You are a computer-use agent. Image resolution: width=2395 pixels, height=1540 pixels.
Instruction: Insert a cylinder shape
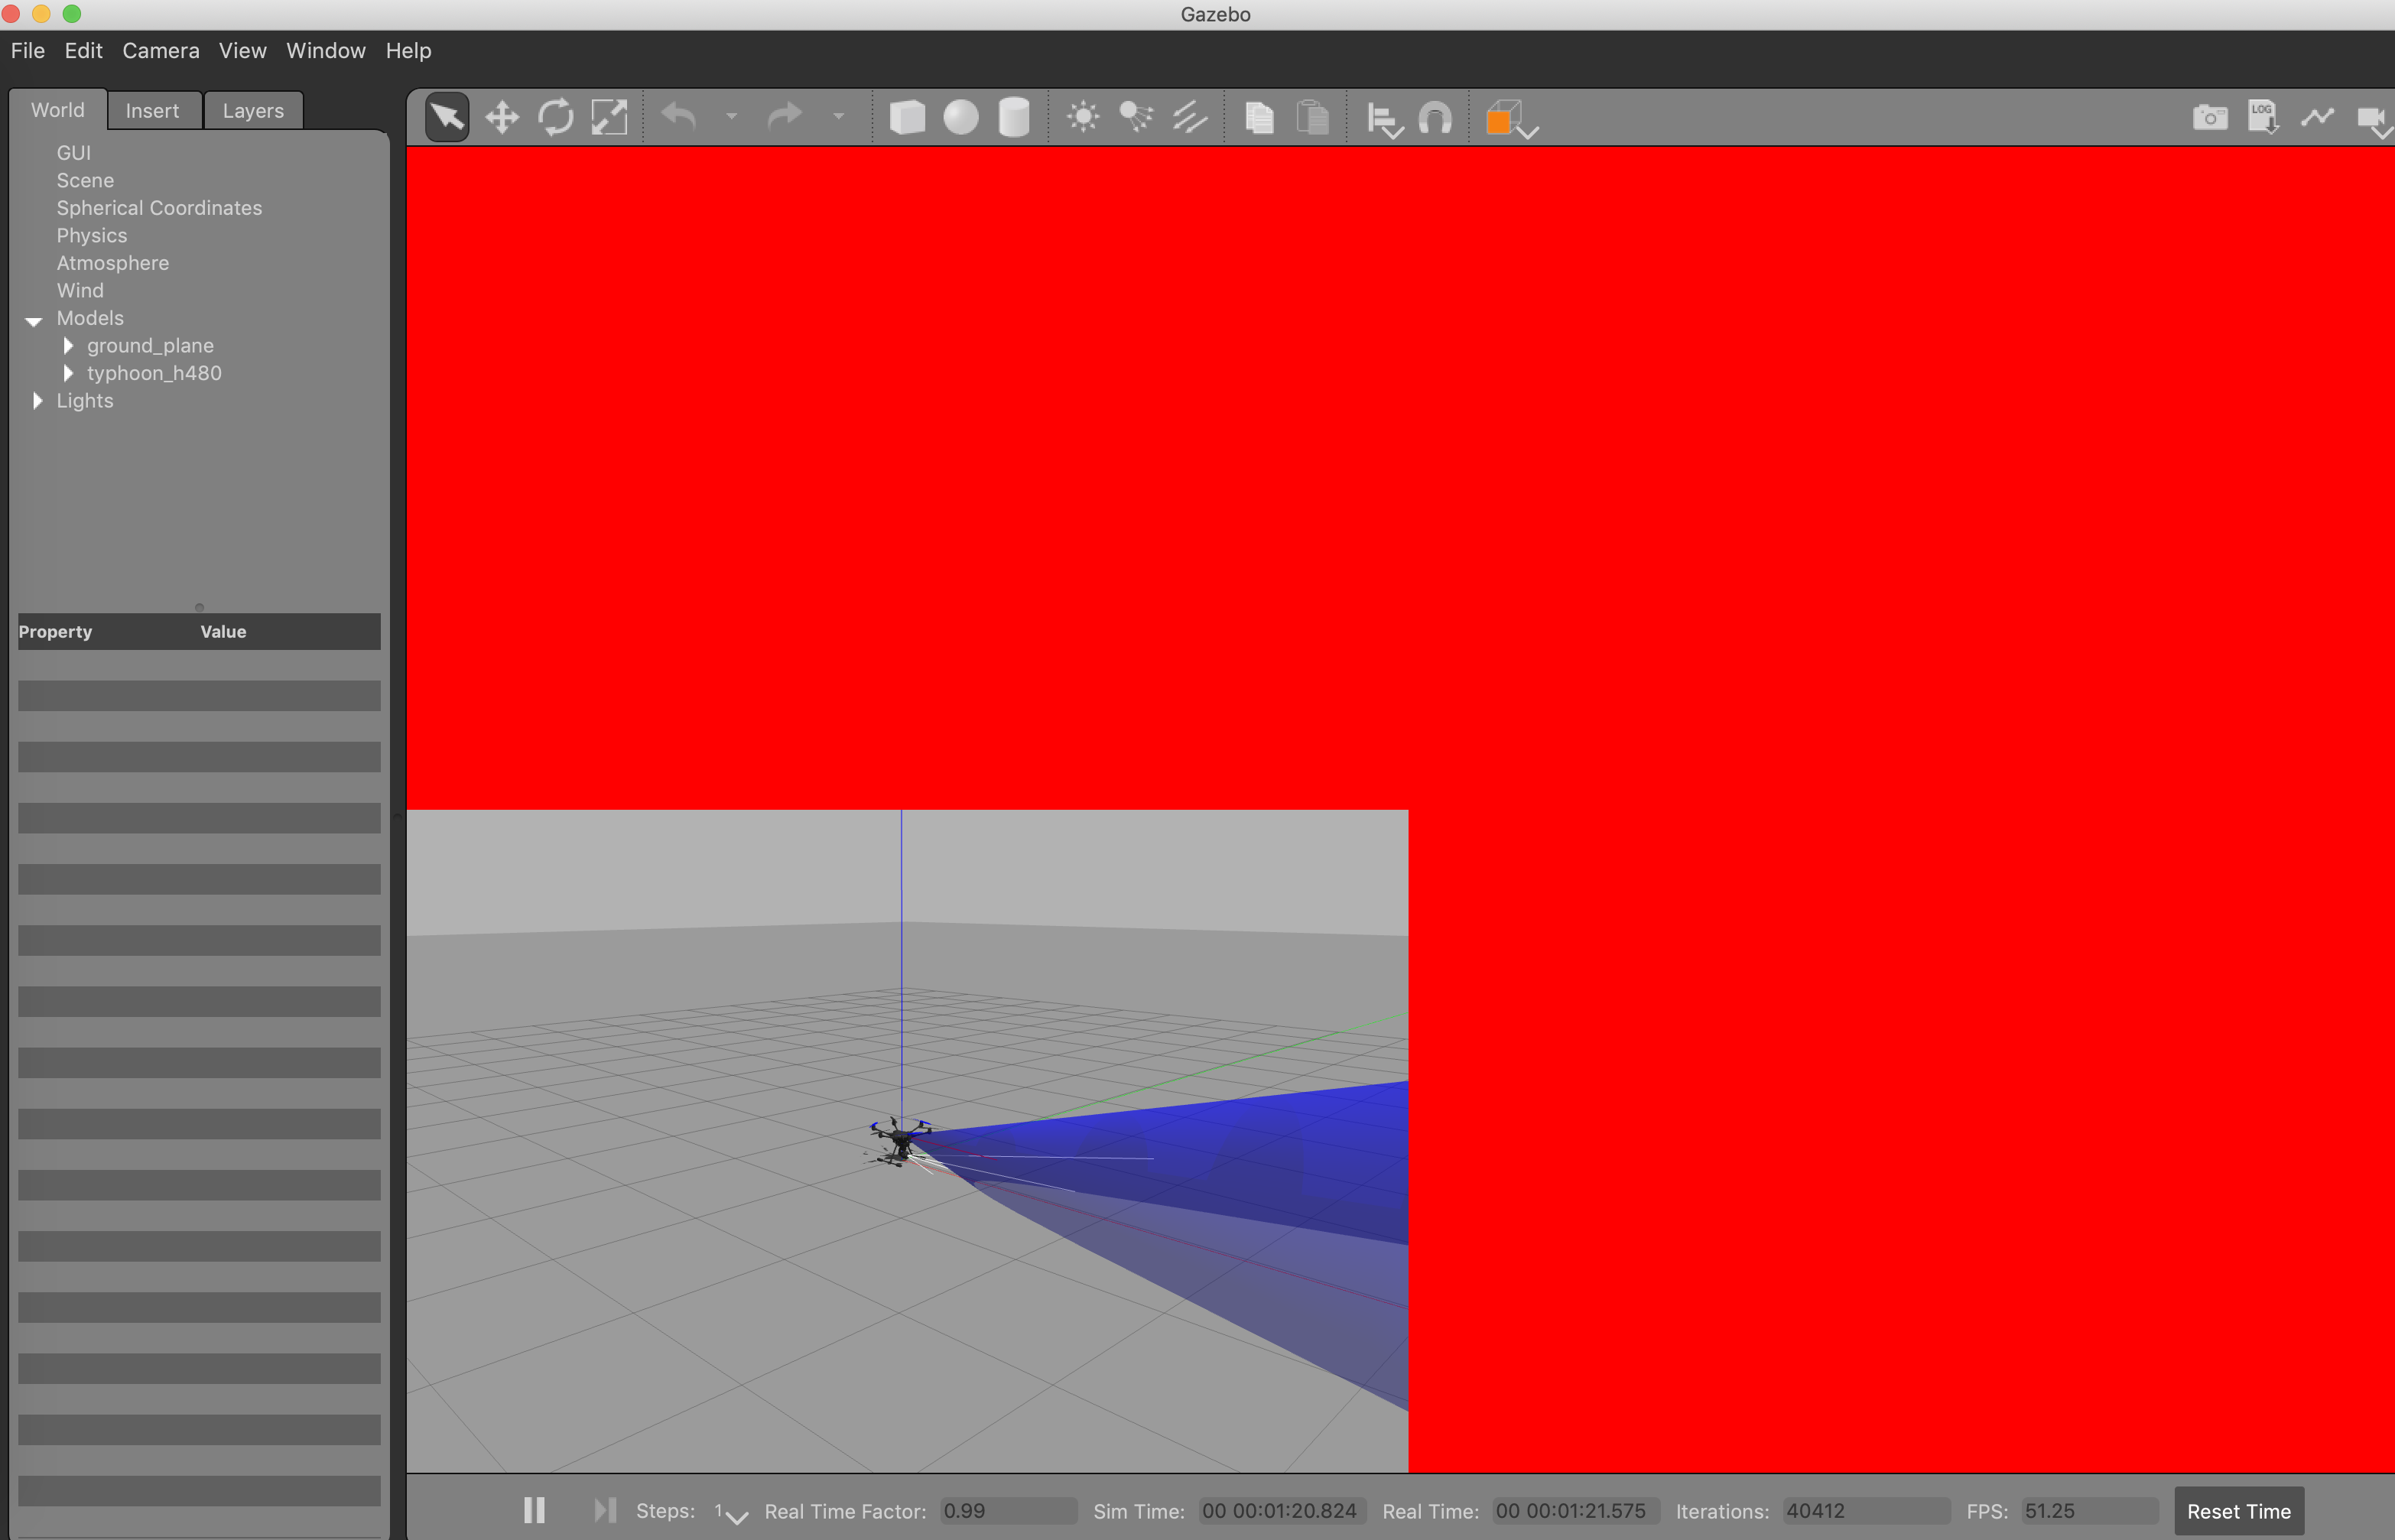click(1014, 118)
